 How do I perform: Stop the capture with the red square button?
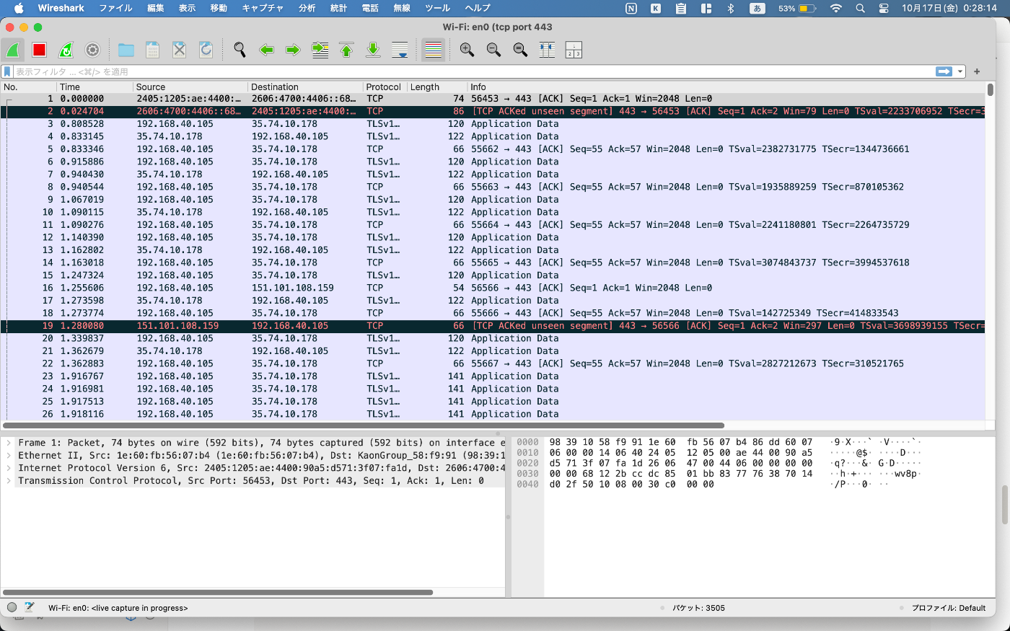[39, 50]
